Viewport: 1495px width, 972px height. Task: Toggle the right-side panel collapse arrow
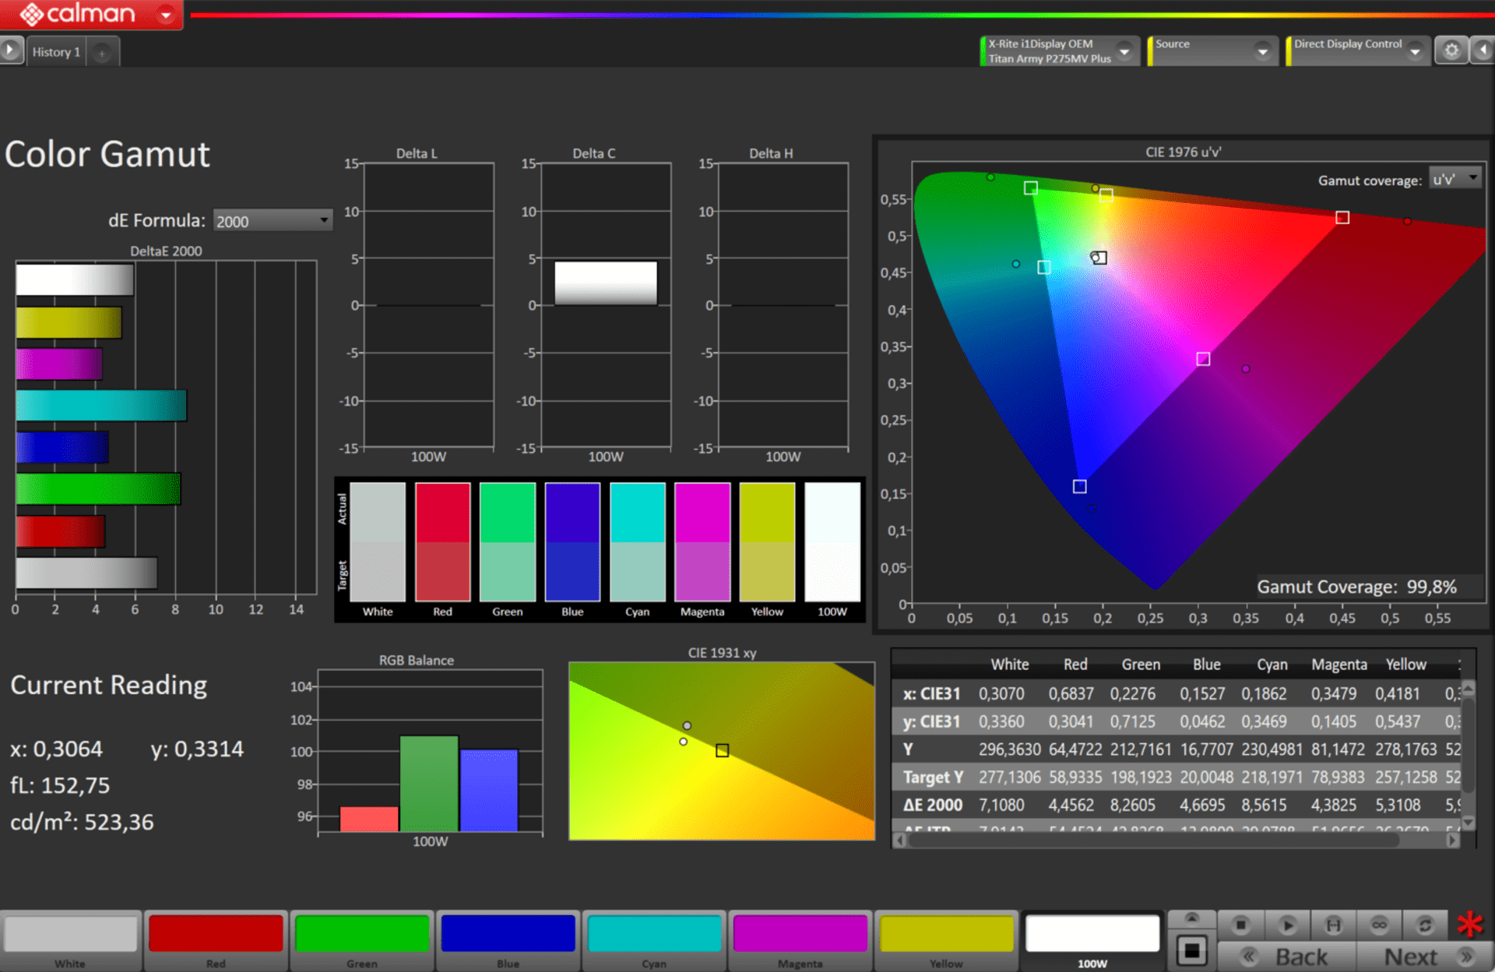[1483, 51]
